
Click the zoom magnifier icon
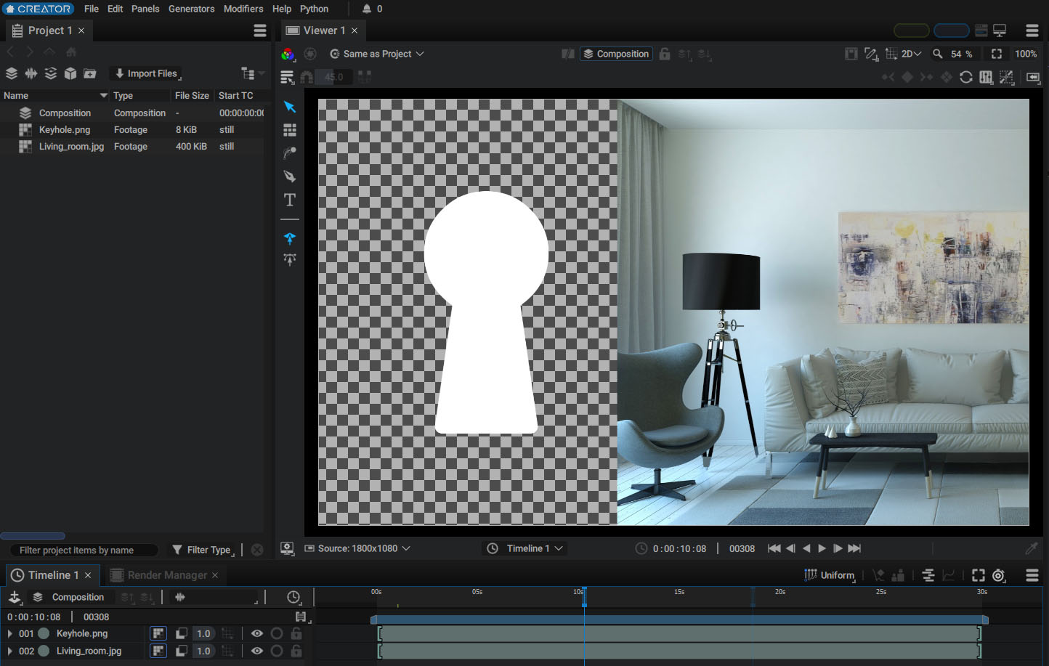(x=938, y=54)
